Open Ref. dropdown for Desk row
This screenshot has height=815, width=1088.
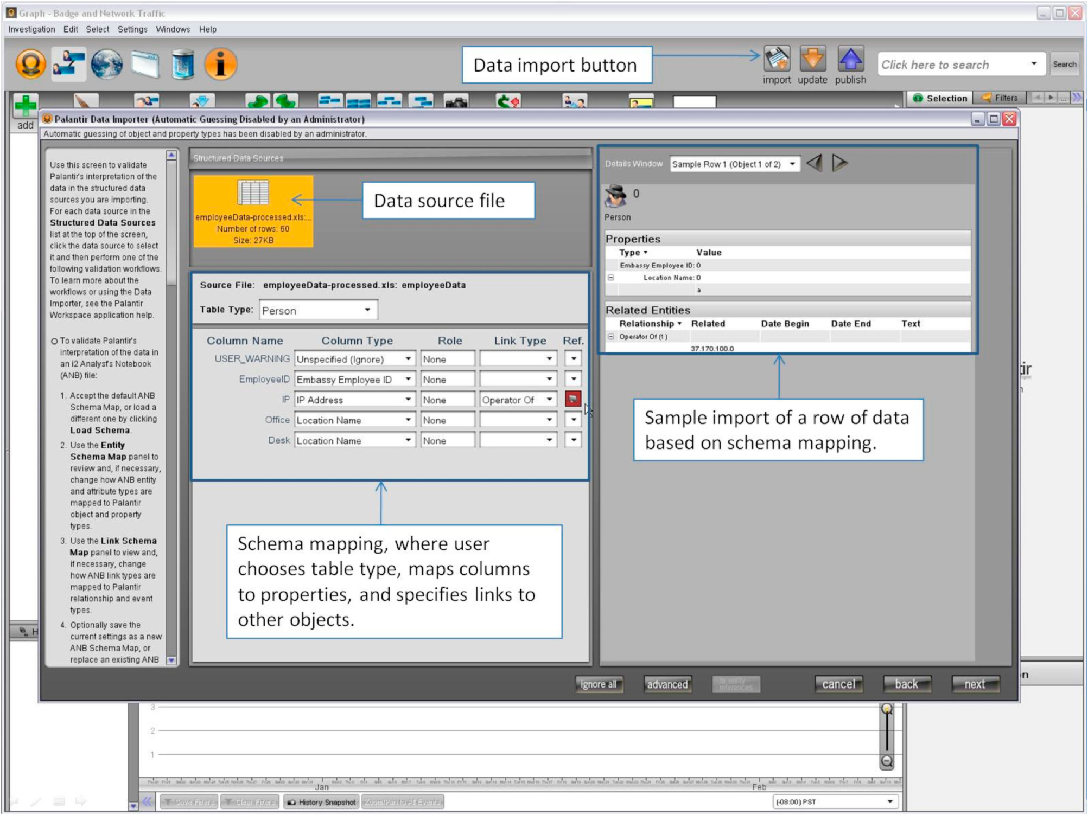point(573,440)
